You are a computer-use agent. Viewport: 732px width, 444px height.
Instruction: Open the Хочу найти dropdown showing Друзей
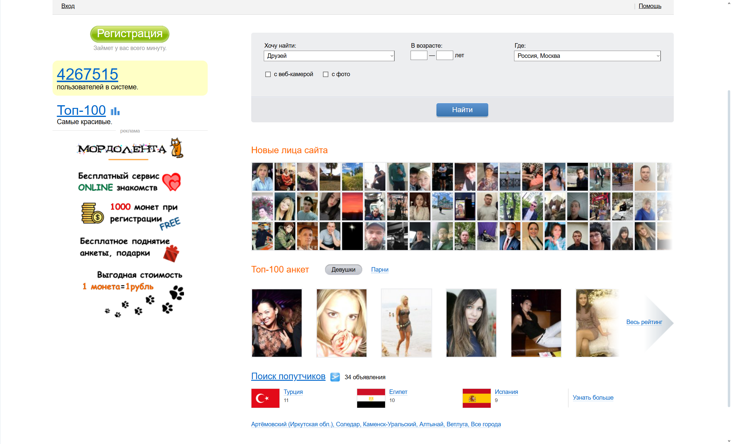point(329,56)
